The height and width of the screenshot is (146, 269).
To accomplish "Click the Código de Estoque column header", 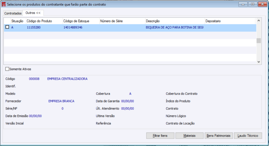I will pos(81,21).
